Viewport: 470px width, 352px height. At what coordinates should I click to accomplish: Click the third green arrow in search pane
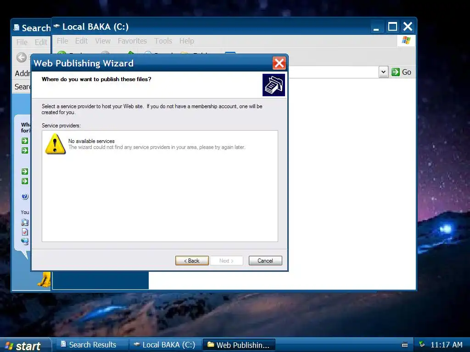pos(25,171)
